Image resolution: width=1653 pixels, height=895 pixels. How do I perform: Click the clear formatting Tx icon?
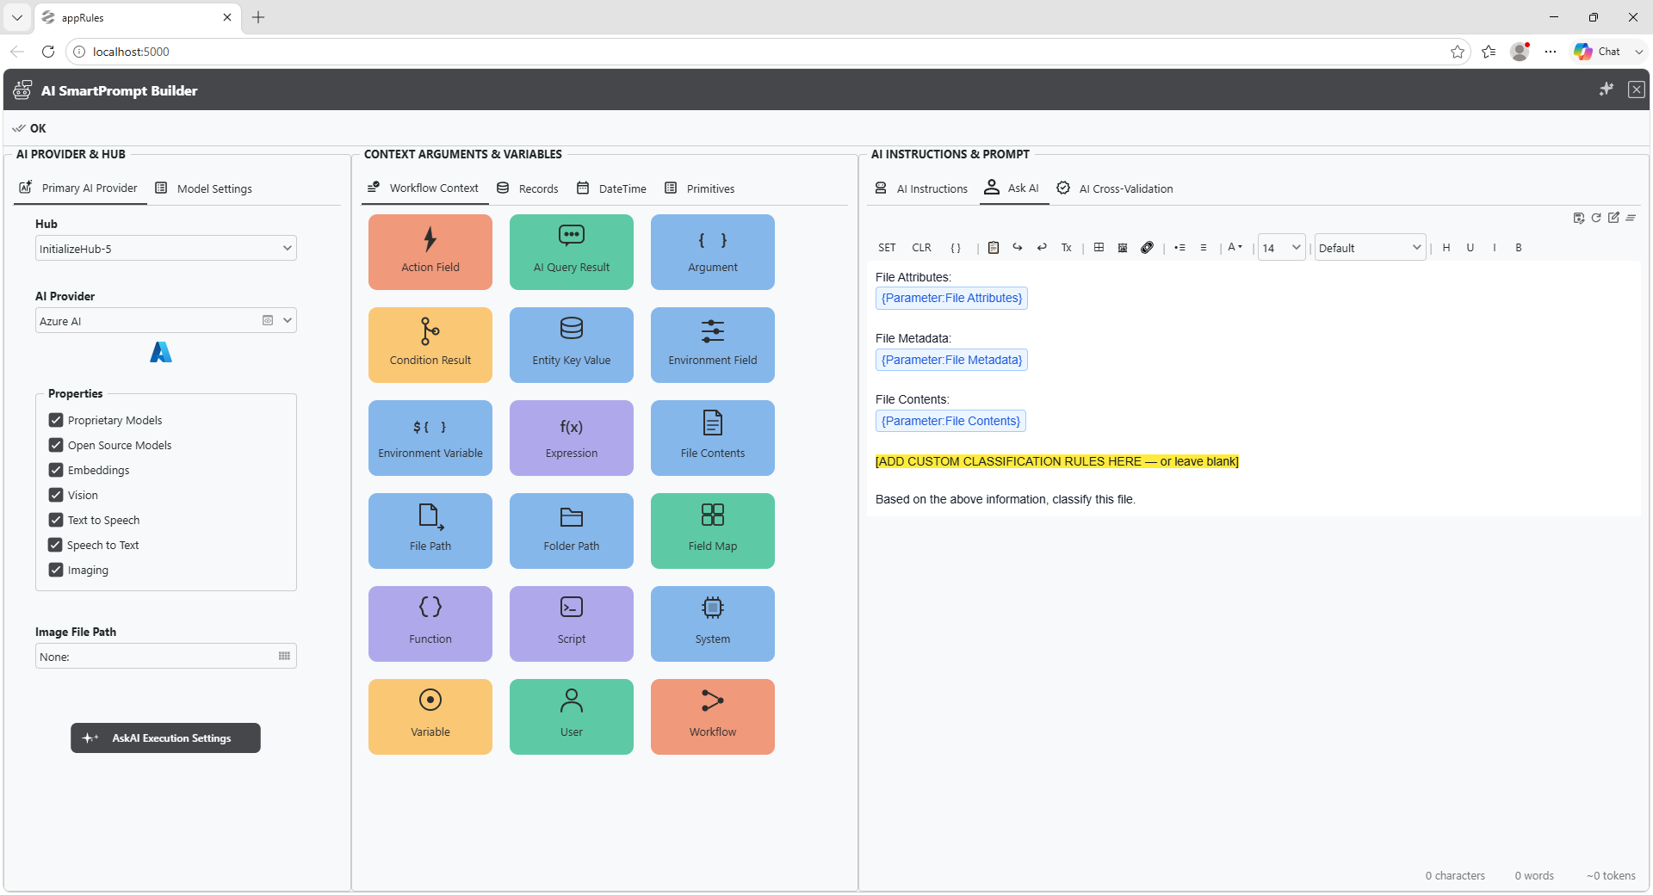[x=1066, y=248]
